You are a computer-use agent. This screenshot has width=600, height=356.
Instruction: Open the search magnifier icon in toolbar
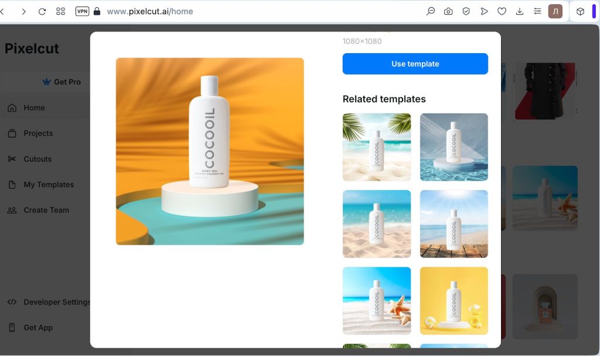431,12
